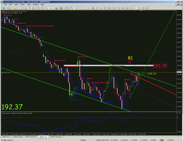
Task: Click the Indicators list icon
Action: 56,8
